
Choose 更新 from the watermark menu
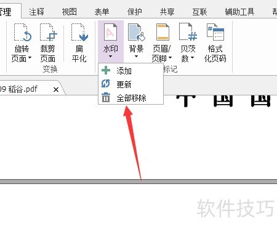131,84
